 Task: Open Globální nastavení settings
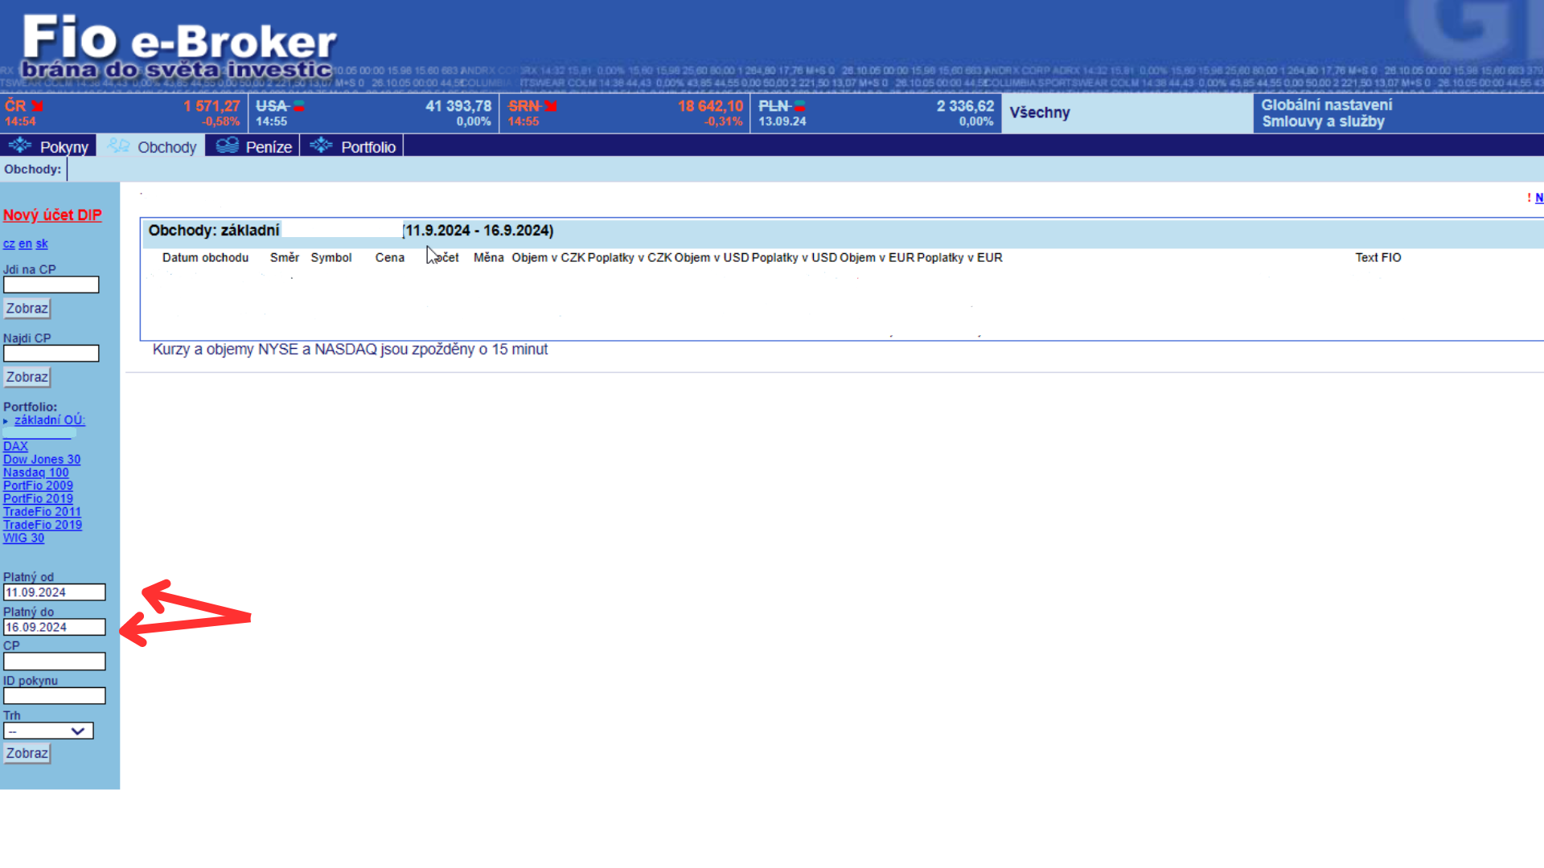click(x=1326, y=104)
